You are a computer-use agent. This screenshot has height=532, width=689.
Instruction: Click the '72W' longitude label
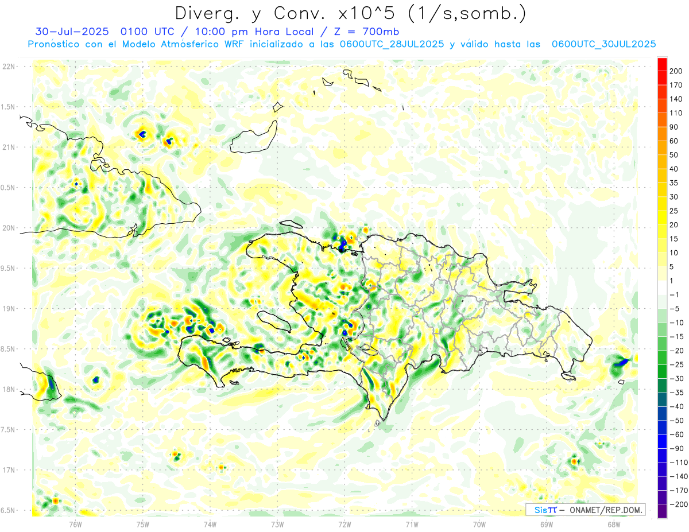(344, 523)
